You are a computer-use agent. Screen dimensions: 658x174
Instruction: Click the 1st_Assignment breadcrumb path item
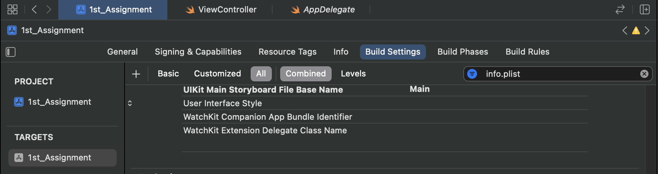[52, 31]
